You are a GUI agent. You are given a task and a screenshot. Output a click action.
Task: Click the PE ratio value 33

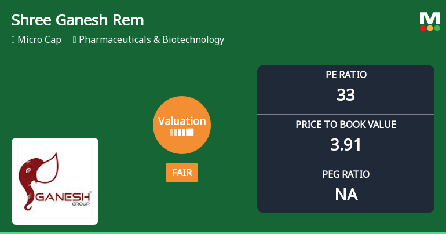coord(346,94)
